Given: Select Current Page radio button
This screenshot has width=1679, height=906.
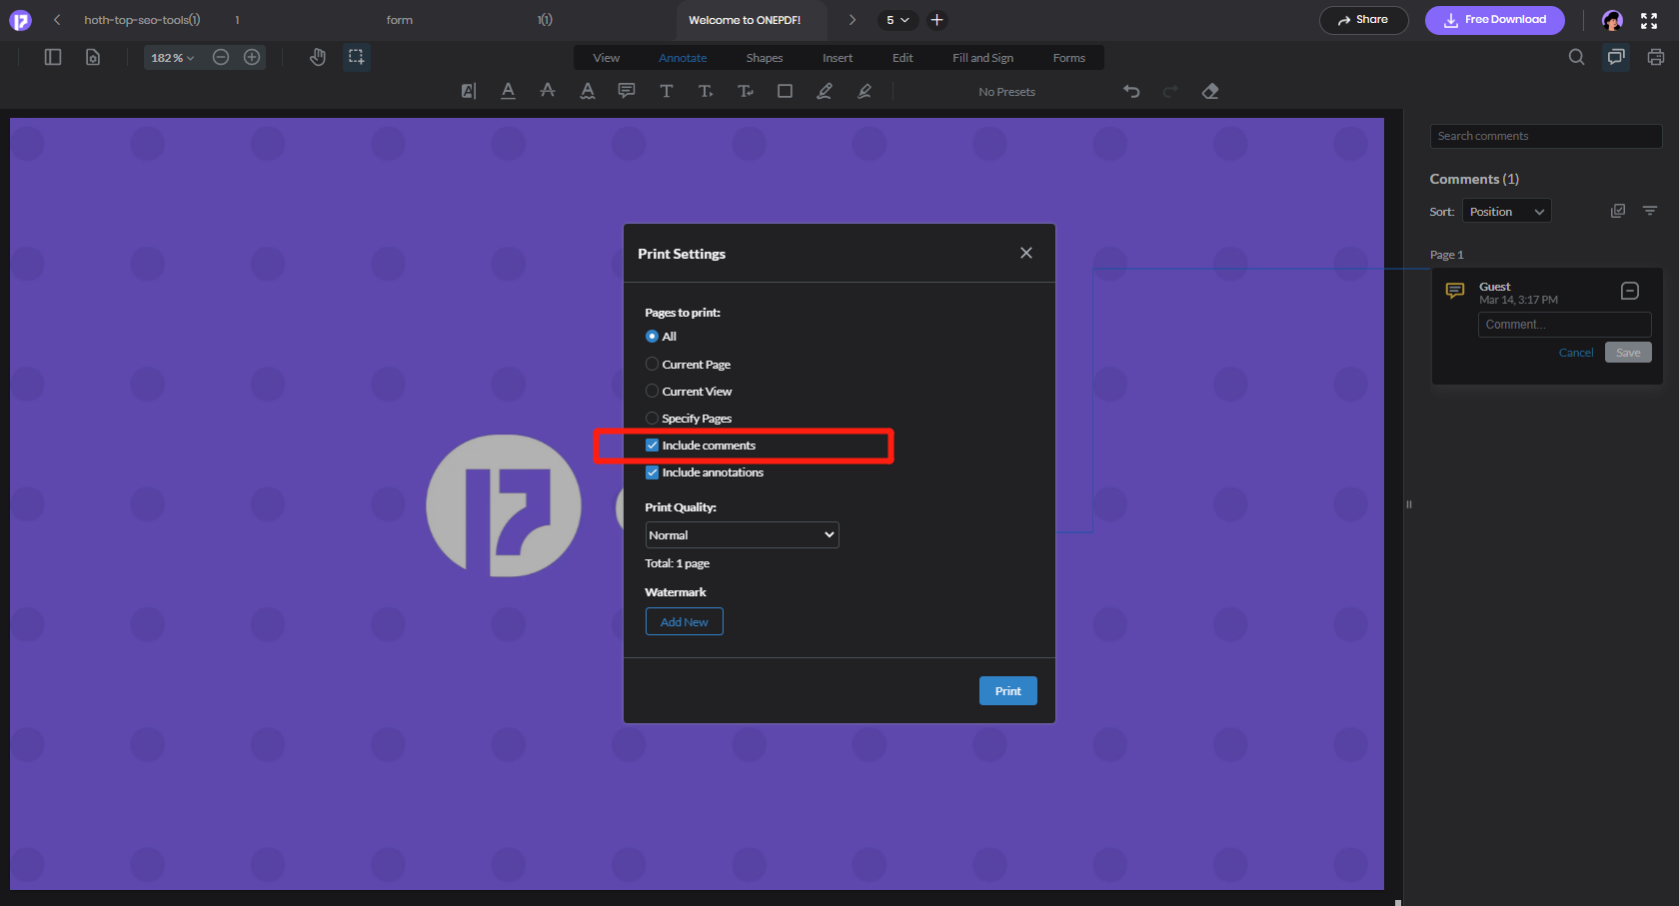Looking at the screenshot, I should pos(652,364).
